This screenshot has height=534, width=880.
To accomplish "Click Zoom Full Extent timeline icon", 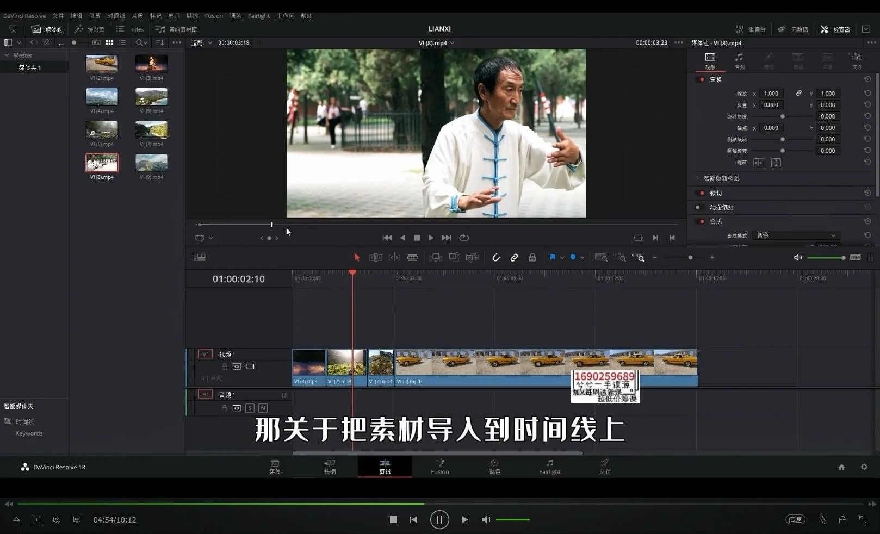I will click(601, 257).
